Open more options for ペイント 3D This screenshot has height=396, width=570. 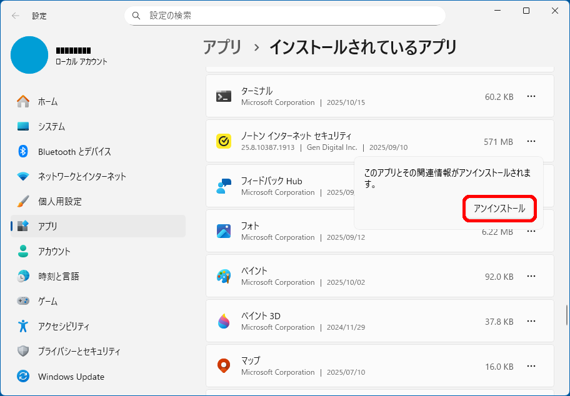point(531,321)
